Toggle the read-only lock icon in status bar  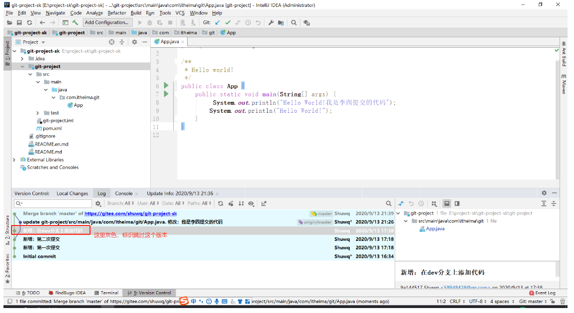coord(553,301)
